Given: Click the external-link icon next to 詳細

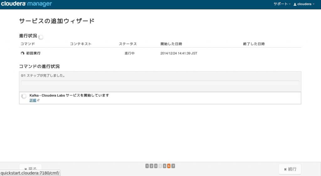Looking at the screenshot, I should click(38, 100).
